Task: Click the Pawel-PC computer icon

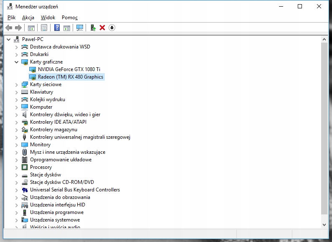Action: 17,39
